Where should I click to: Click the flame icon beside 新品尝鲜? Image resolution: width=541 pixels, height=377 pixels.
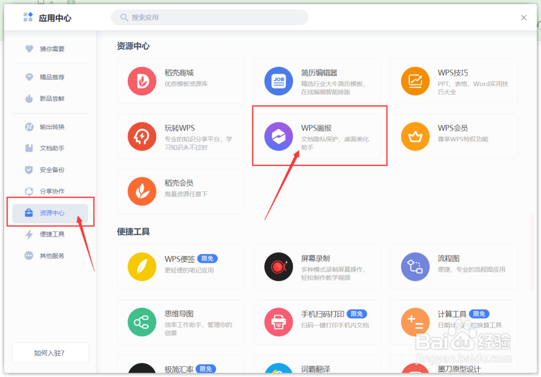coord(29,99)
